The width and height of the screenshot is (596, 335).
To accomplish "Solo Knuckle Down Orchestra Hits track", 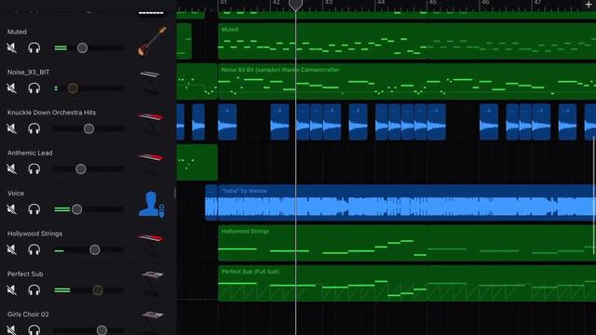I will [34, 128].
